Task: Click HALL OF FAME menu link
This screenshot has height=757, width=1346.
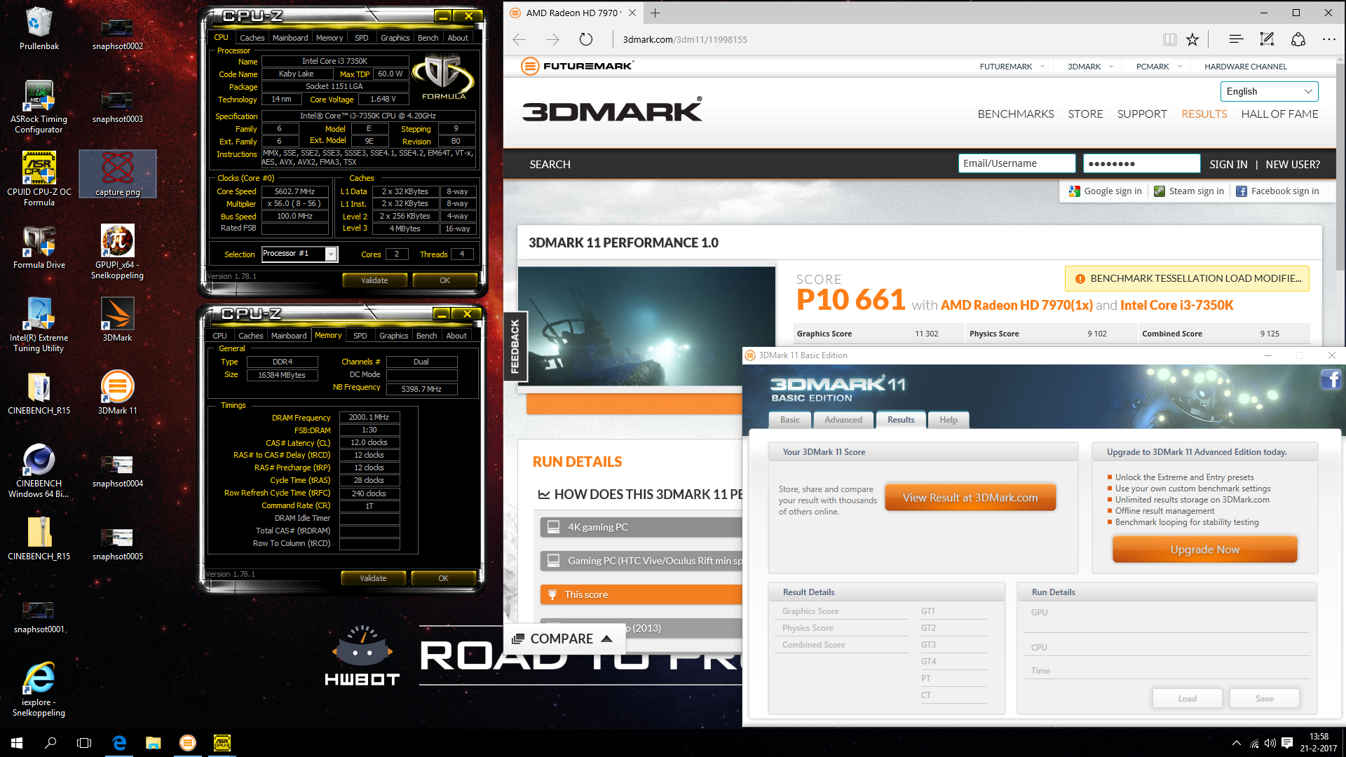Action: click(x=1279, y=114)
